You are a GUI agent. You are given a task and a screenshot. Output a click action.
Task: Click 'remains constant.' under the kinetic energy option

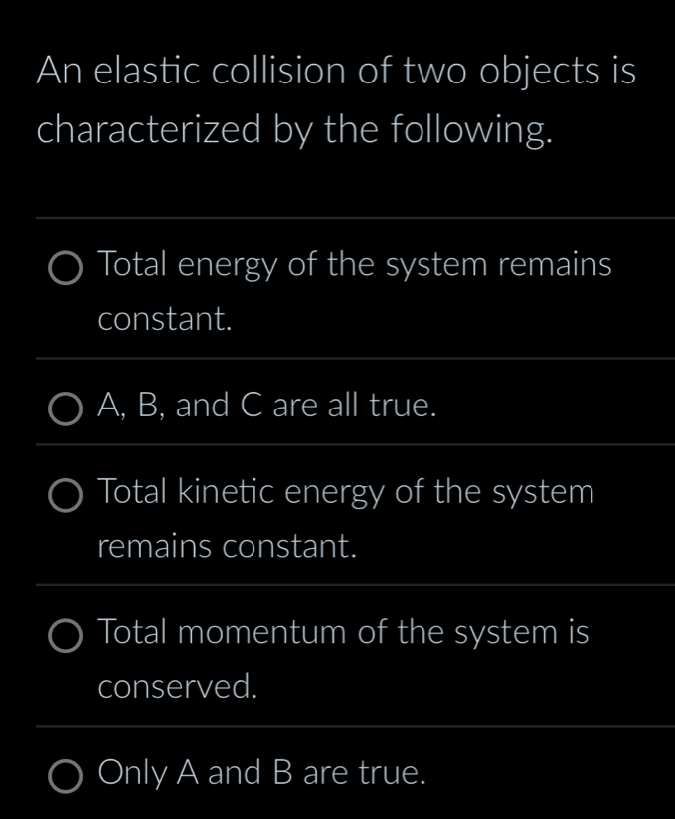(x=228, y=546)
